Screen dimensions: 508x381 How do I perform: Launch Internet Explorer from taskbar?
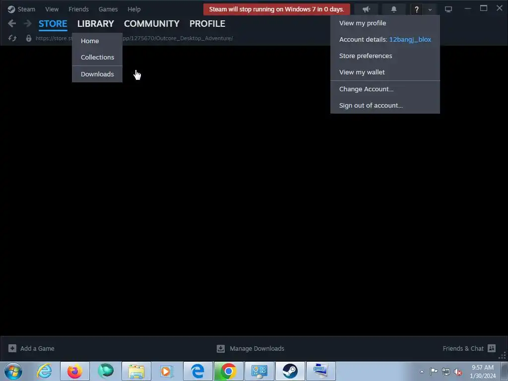pyautogui.click(x=44, y=371)
